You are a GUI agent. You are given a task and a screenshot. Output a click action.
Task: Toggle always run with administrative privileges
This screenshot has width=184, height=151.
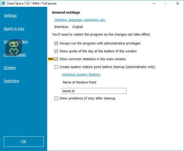[56, 43]
